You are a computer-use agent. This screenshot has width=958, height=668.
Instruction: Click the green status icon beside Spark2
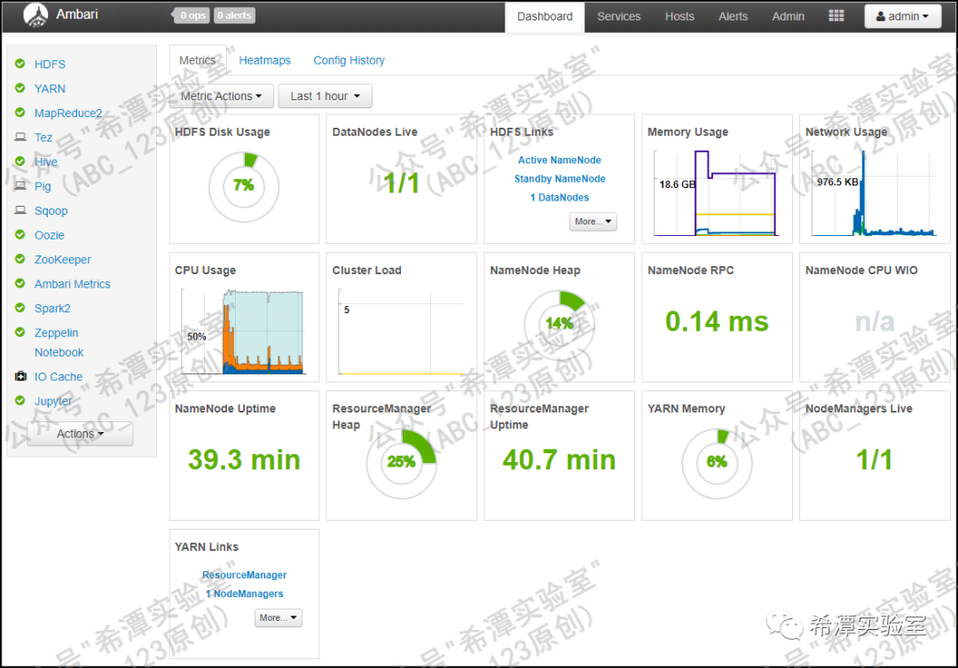[x=20, y=308]
